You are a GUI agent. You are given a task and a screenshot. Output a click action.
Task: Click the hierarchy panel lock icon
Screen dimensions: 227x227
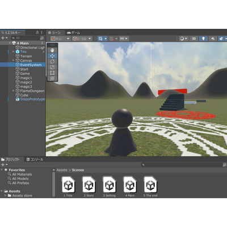[37, 32]
